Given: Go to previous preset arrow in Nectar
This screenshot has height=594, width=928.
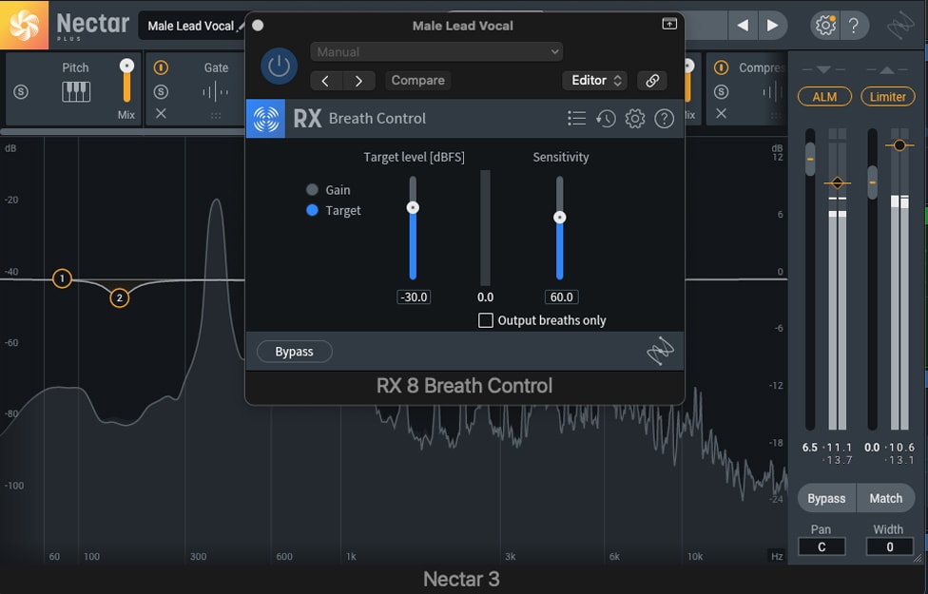Looking at the screenshot, I should pyautogui.click(x=743, y=26).
